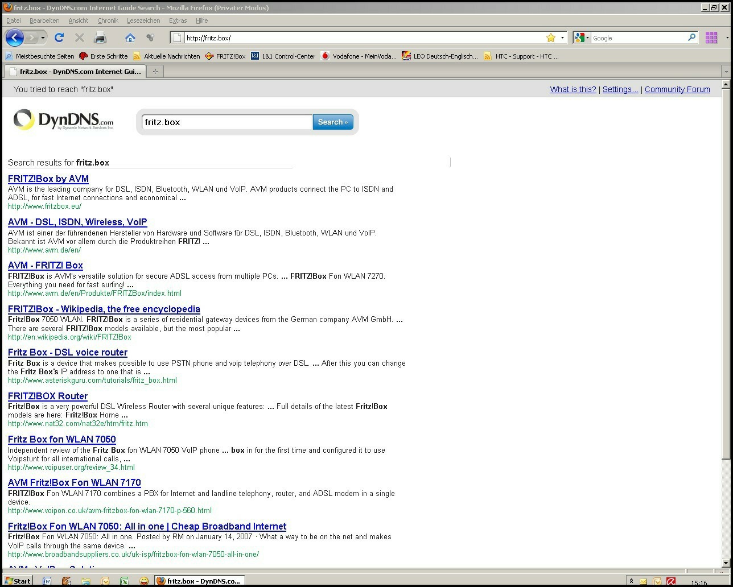Click the http://fritz.box/ address field
The height and width of the screenshot is (587, 733).
[x=364, y=38]
